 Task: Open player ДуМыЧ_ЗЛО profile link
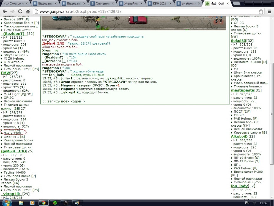click(x=13, y=151)
